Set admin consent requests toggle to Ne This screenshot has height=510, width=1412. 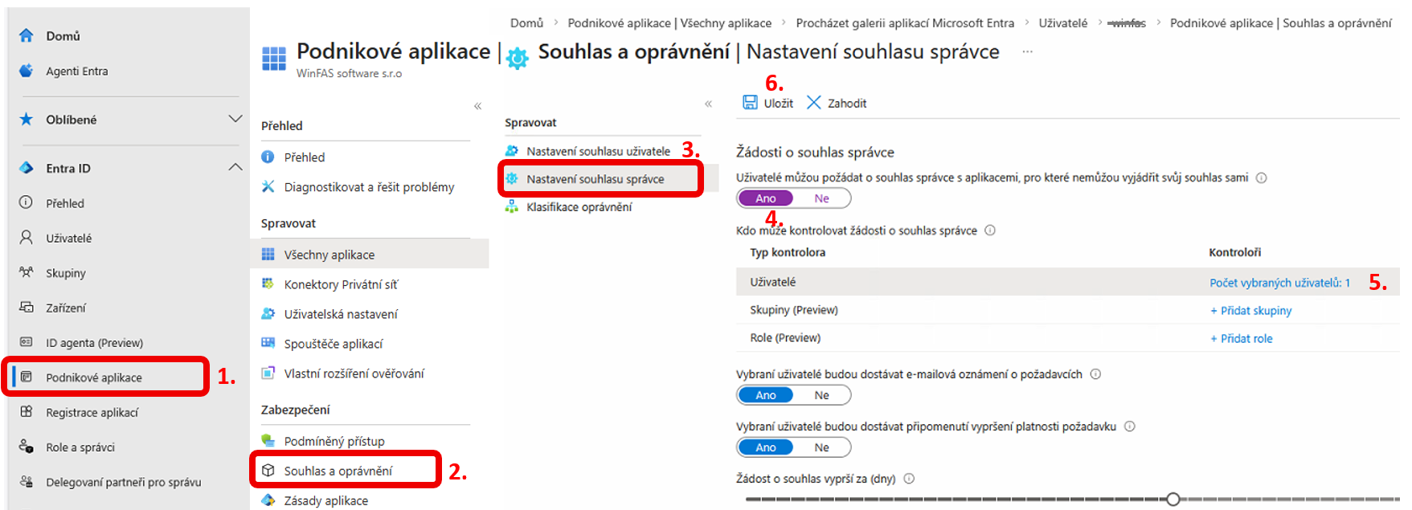[x=821, y=198]
